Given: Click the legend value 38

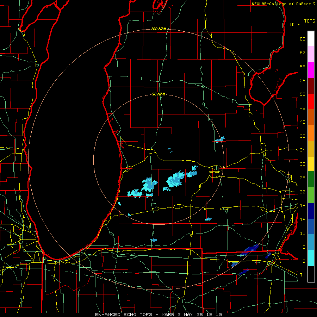Looking at the screenshot, I should 303,136.
